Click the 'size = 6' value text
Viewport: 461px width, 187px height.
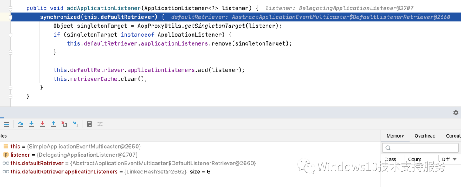[200, 172]
